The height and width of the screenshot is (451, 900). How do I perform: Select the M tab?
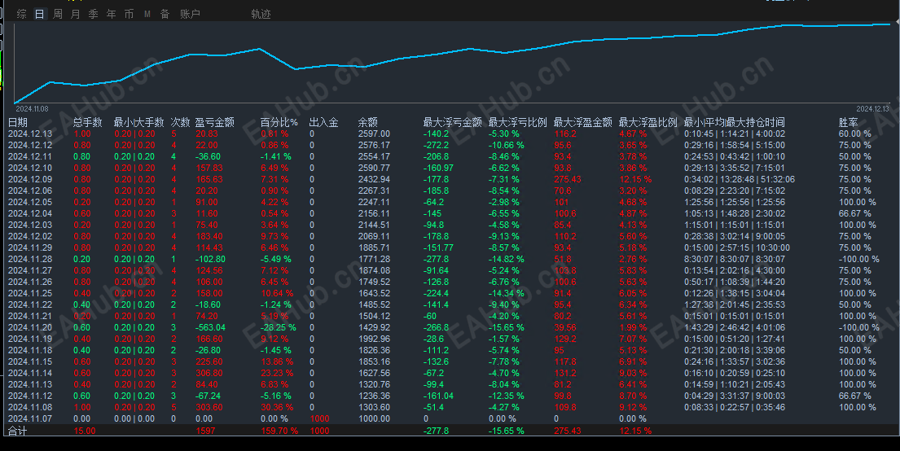[147, 14]
